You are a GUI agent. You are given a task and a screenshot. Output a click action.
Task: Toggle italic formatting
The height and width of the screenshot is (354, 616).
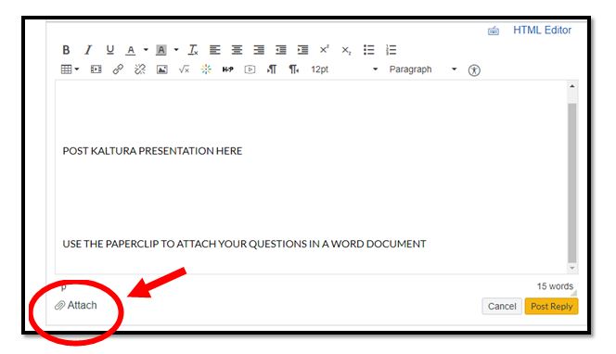[88, 50]
